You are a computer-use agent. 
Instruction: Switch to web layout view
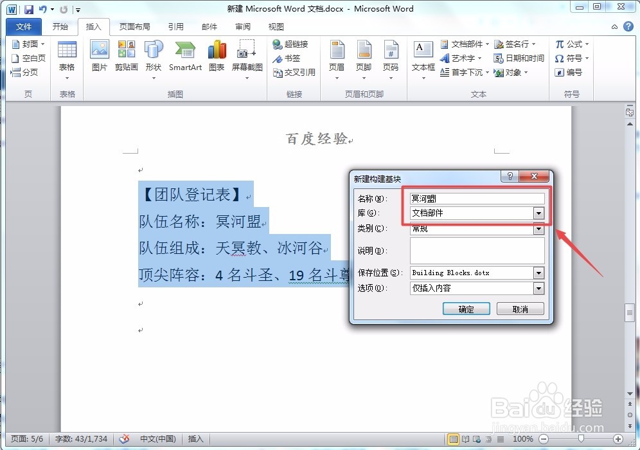pos(477,439)
